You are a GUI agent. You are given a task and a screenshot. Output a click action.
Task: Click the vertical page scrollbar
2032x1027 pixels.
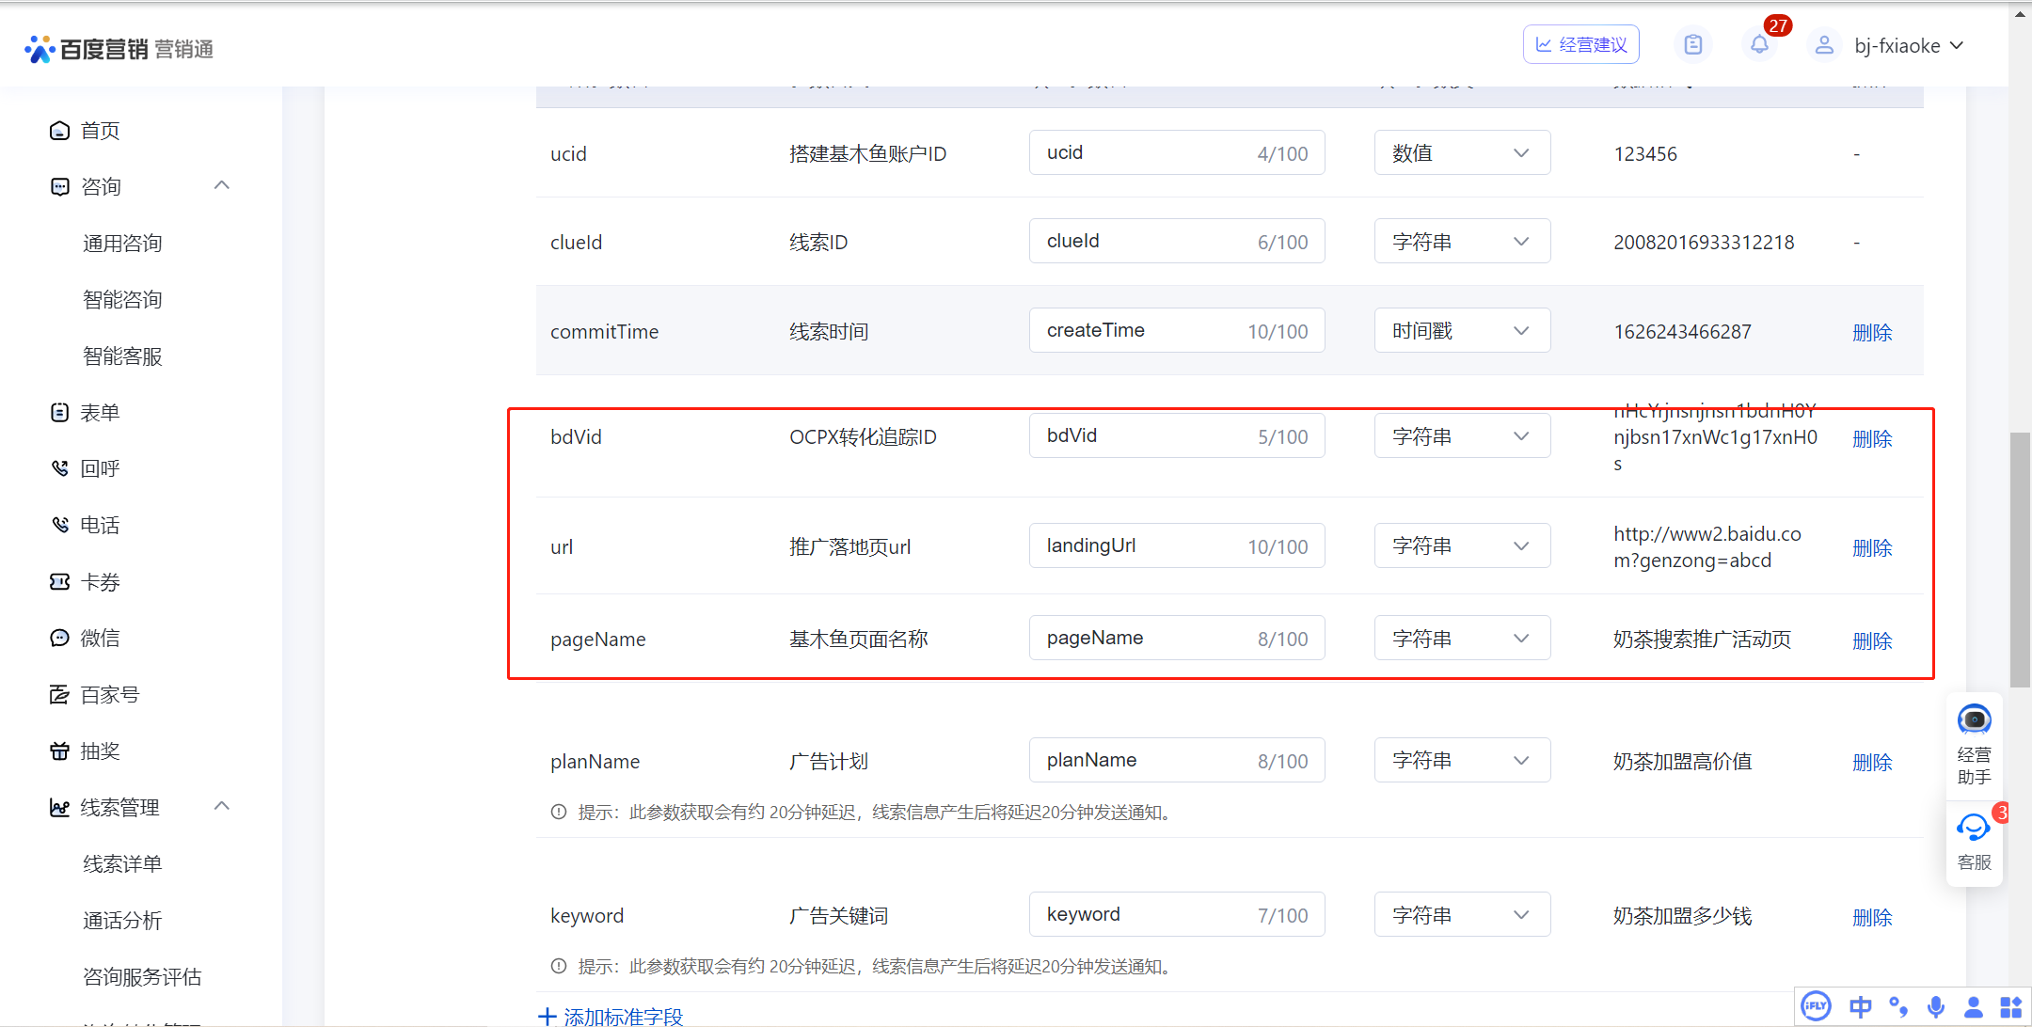pyautogui.click(x=2019, y=560)
